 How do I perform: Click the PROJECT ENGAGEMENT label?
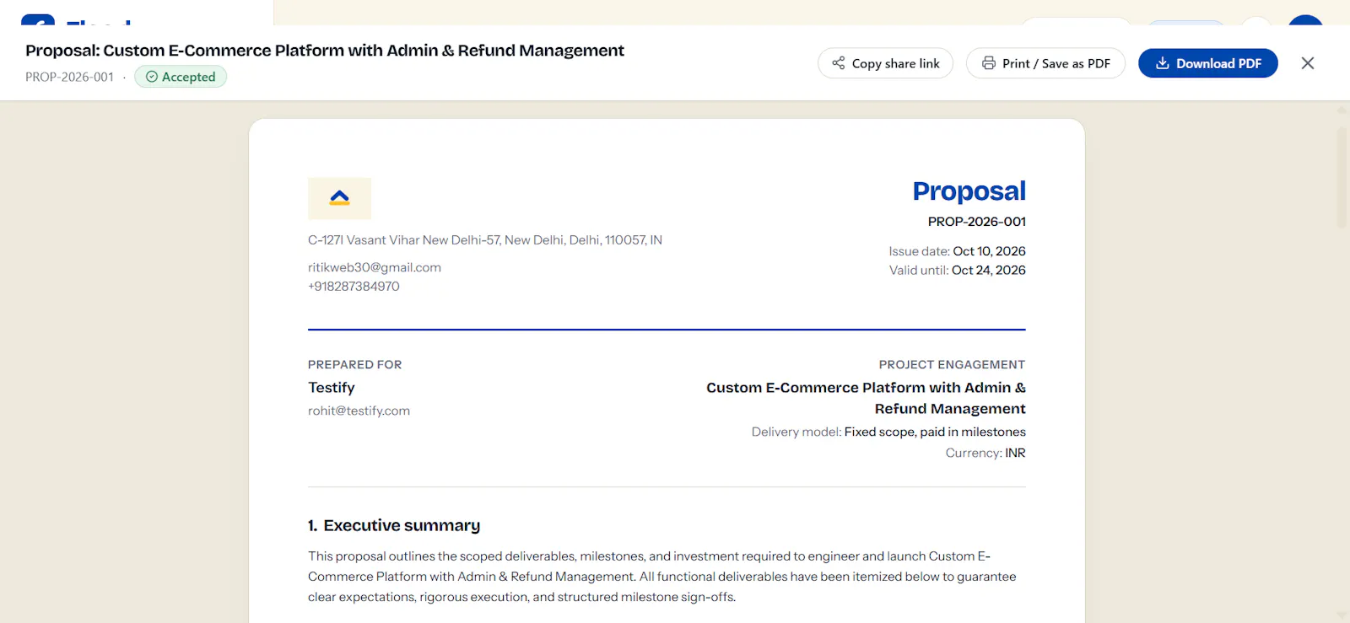pos(952,365)
